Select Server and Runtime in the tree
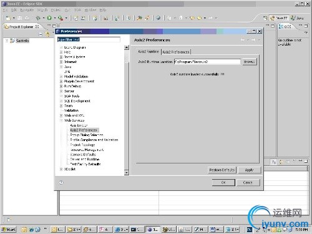Viewport: 312px width, 234px height. 85,159
